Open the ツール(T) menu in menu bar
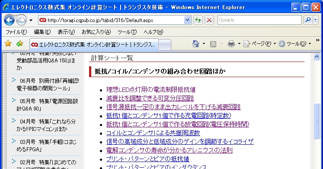The width and height of the screenshot is (323, 169). 127,32
